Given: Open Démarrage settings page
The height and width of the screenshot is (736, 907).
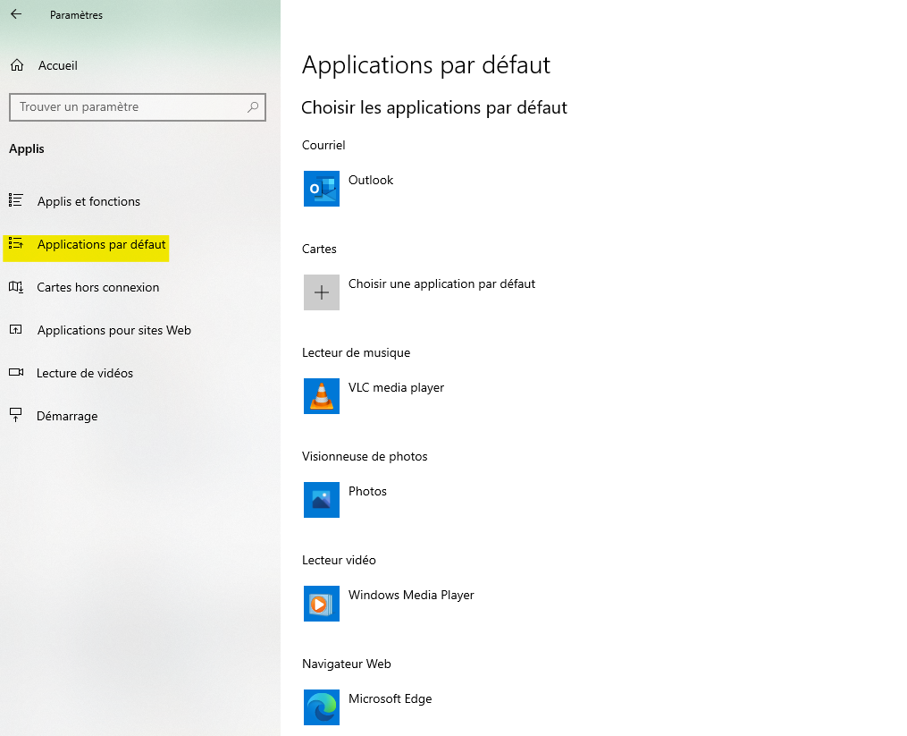Looking at the screenshot, I should pos(67,417).
